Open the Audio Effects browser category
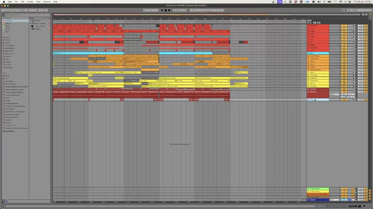The image size is (373, 209). coord(10,48)
